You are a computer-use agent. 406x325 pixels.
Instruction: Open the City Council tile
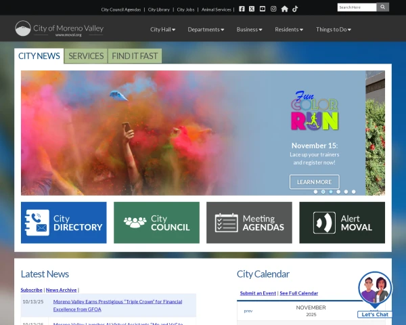click(157, 223)
